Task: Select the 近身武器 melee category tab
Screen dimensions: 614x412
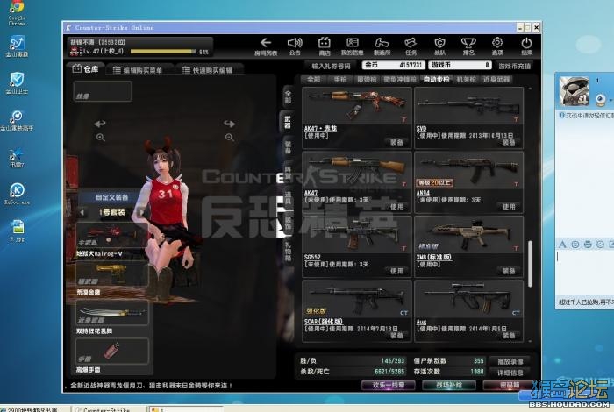Action: (x=496, y=80)
